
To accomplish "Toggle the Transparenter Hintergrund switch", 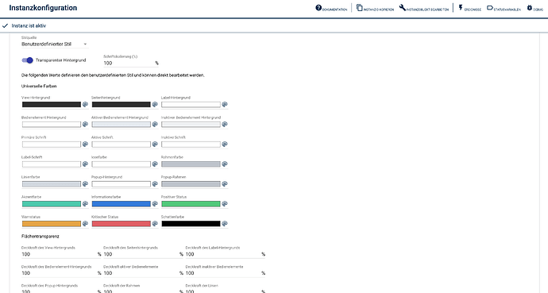I will tap(27, 60).
